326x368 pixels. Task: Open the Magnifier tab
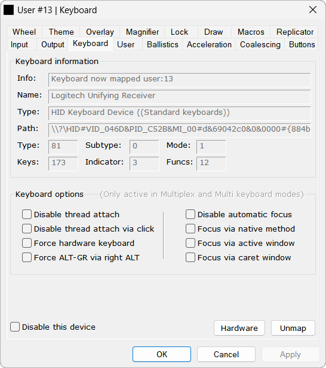(142, 32)
